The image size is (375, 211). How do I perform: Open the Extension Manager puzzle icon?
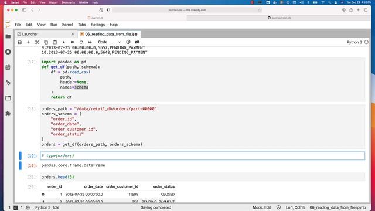tap(8, 113)
